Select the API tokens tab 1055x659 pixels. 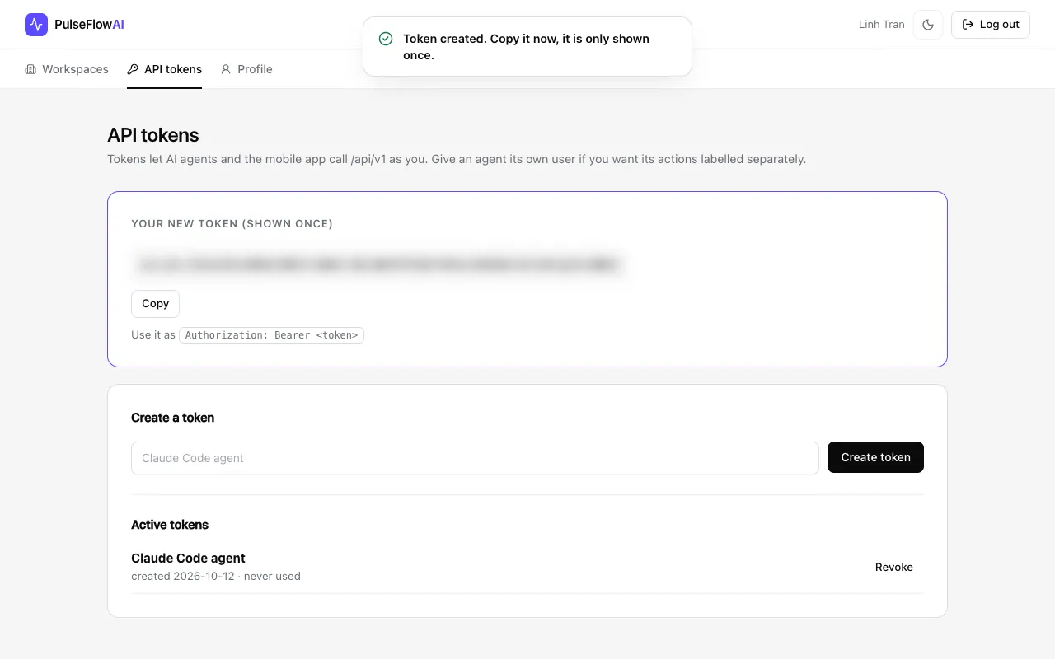coord(164,69)
